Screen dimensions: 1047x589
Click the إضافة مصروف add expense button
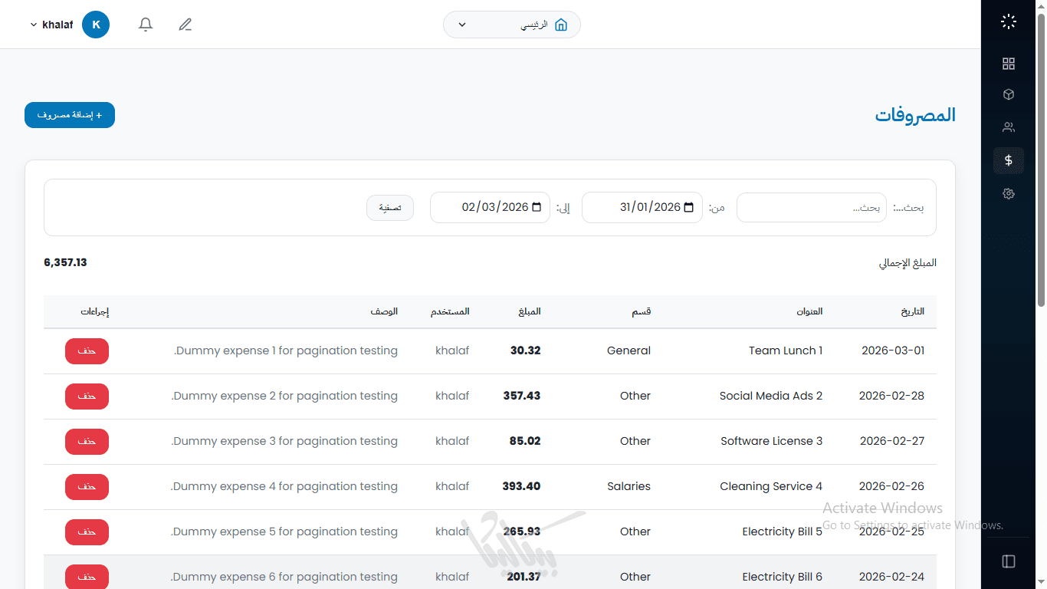click(70, 115)
